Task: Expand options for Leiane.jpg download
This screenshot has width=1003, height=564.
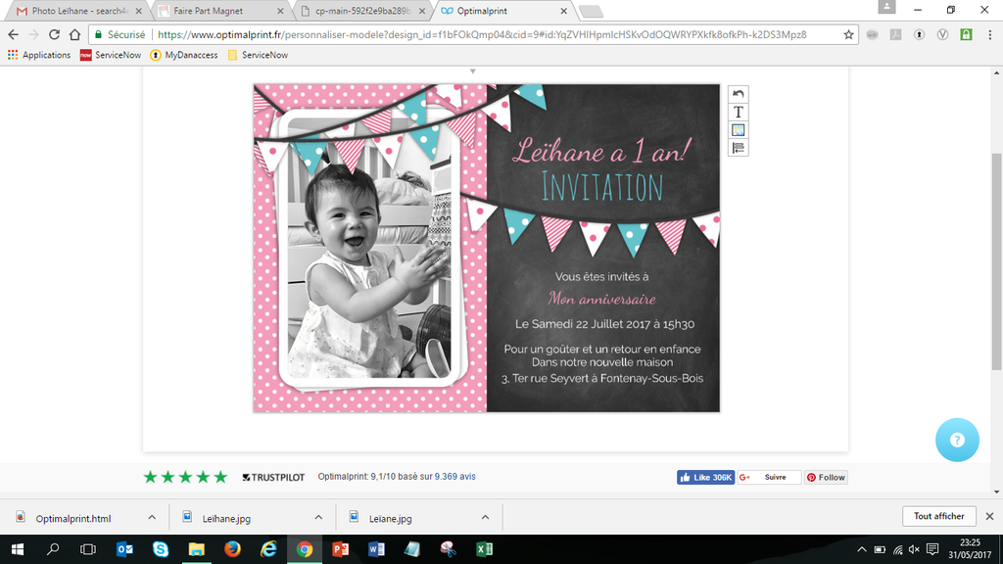Action: [485, 517]
